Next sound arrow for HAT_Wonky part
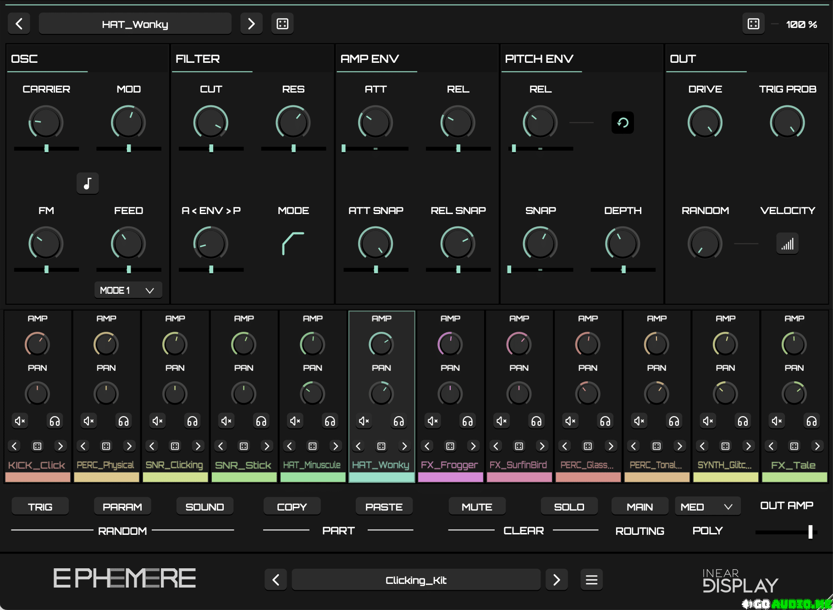The width and height of the screenshot is (833, 610). (404, 446)
